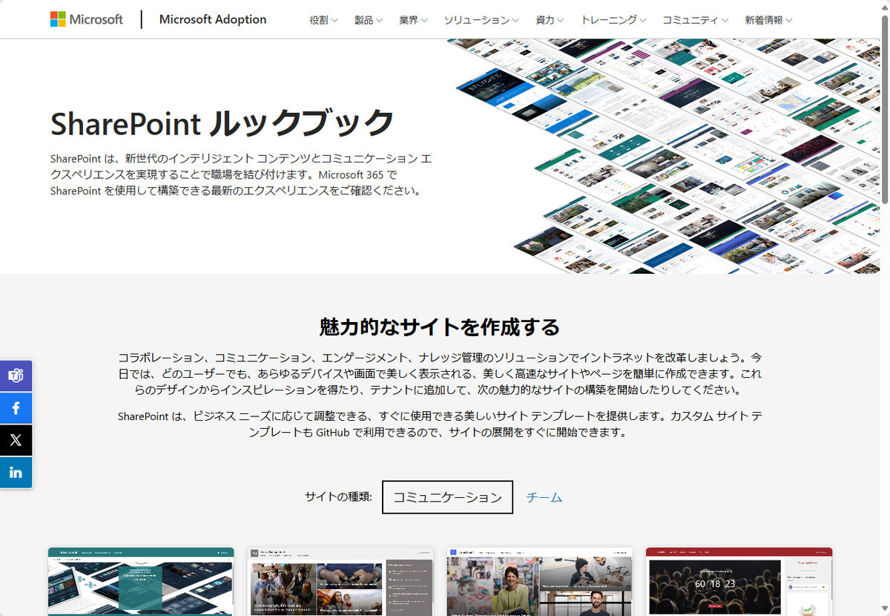
Task: Click the 魅力的なサイトを作成する heading
Action: pyautogui.click(x=439, y=327)
